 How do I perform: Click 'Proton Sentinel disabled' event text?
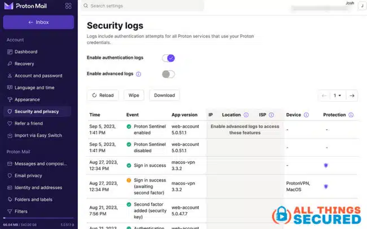[150, 148]
